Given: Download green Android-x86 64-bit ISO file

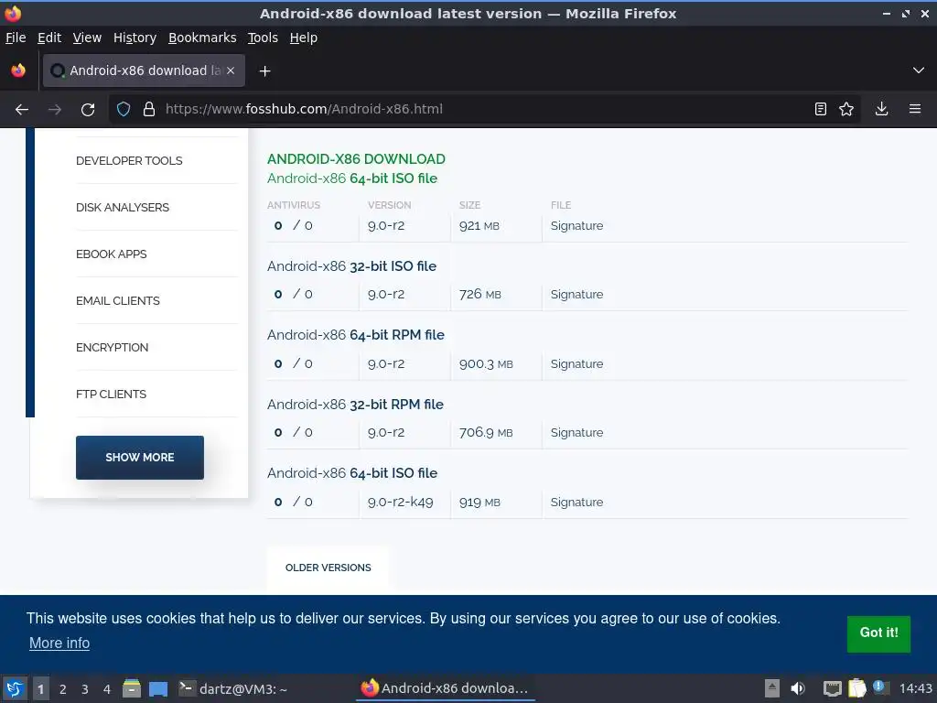Looking at the screenshot, I should coord(352,178).
